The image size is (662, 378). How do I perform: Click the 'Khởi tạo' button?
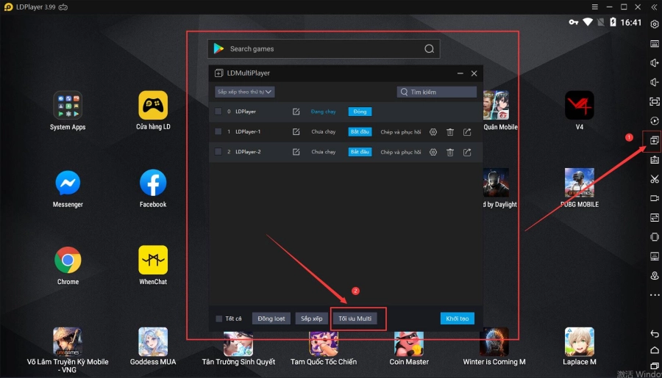(457, 319)
